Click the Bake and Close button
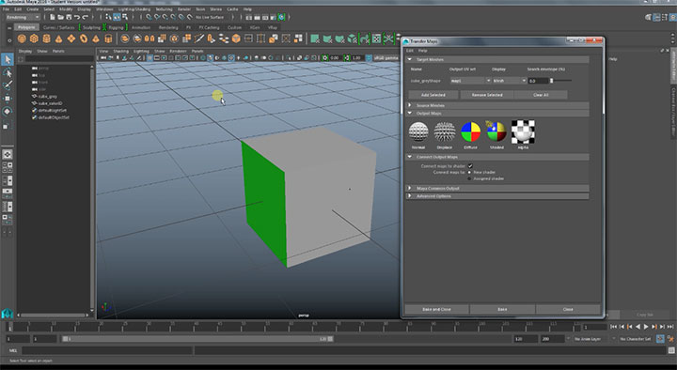Image resolution: width=677 pixels, height=370 pixels. pyautogui.click(x=436, y=309)
